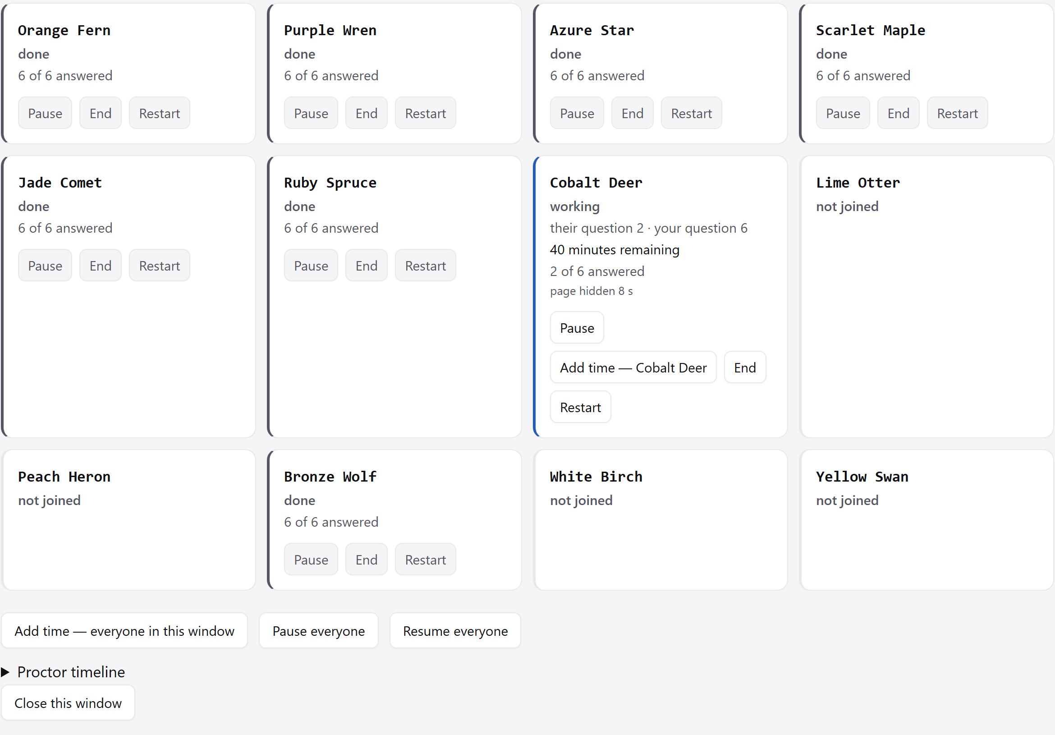This screenshot has width=1055, height=735.
Task: Click Resume everyone button
Action: click(x=455, y=631)
